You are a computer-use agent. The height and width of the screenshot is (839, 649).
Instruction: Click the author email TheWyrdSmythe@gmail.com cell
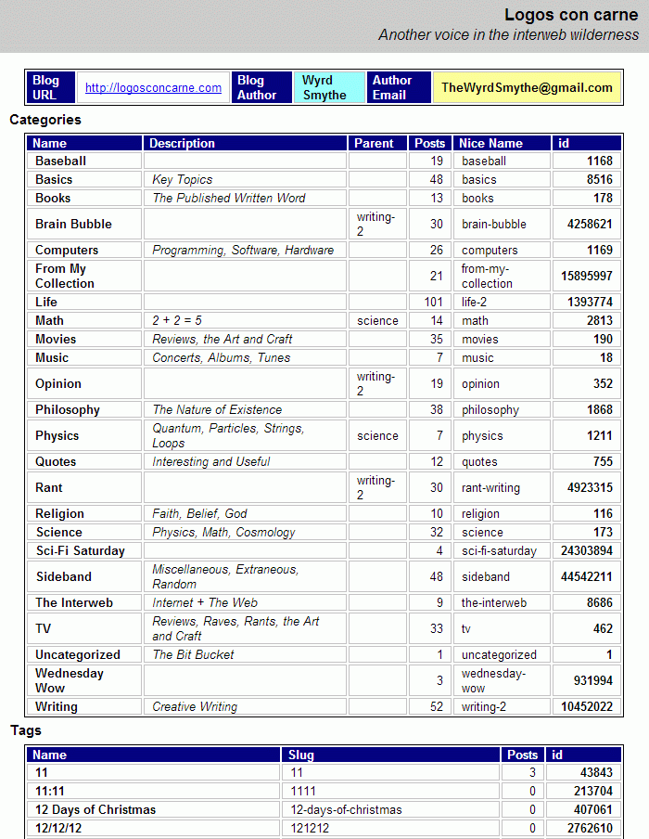pyautogui.click(x=527, y=88)
